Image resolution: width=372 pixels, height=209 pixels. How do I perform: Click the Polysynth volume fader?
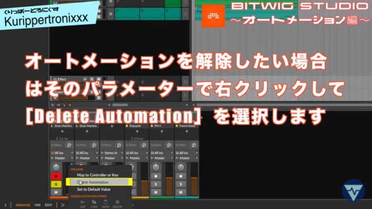click(x=144, y=179)
